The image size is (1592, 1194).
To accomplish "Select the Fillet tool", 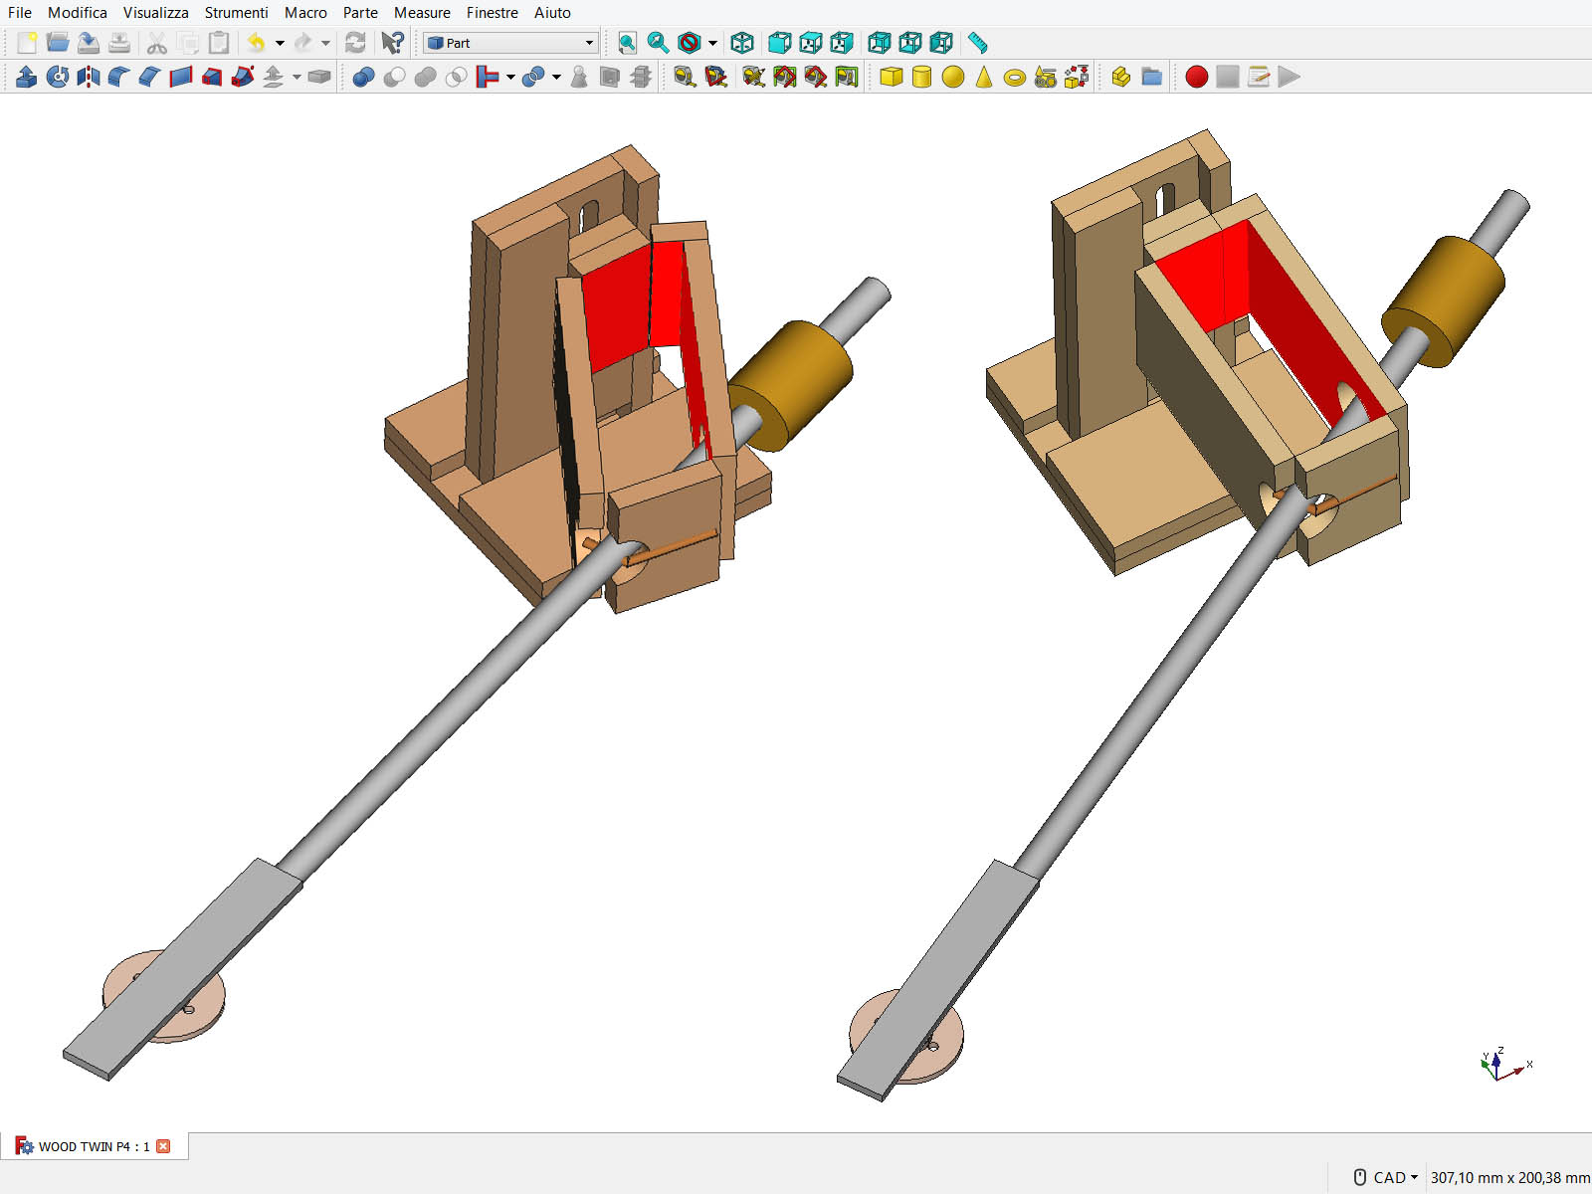I will (x=119, y=77).
